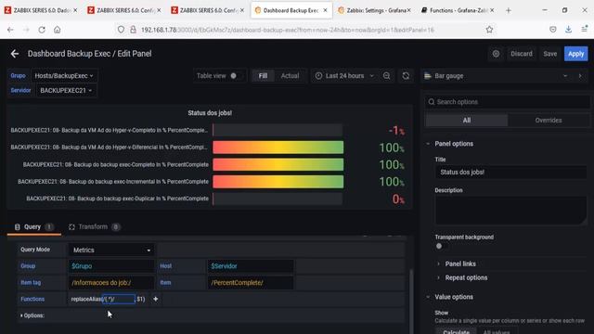Viewport: 594px width, 334px height.
Task: Click the browser address bar URL
Action: [x=287, y=30]
